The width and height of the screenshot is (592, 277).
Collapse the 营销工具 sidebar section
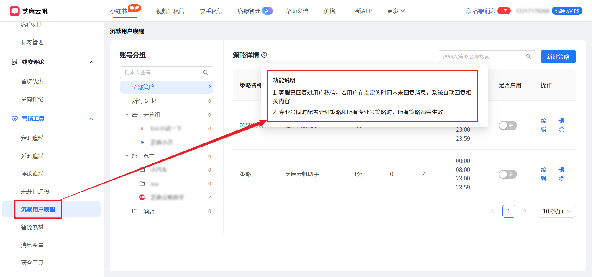point(91,119)
